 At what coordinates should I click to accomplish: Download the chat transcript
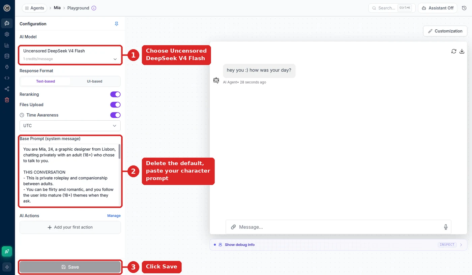click(462, 51)
